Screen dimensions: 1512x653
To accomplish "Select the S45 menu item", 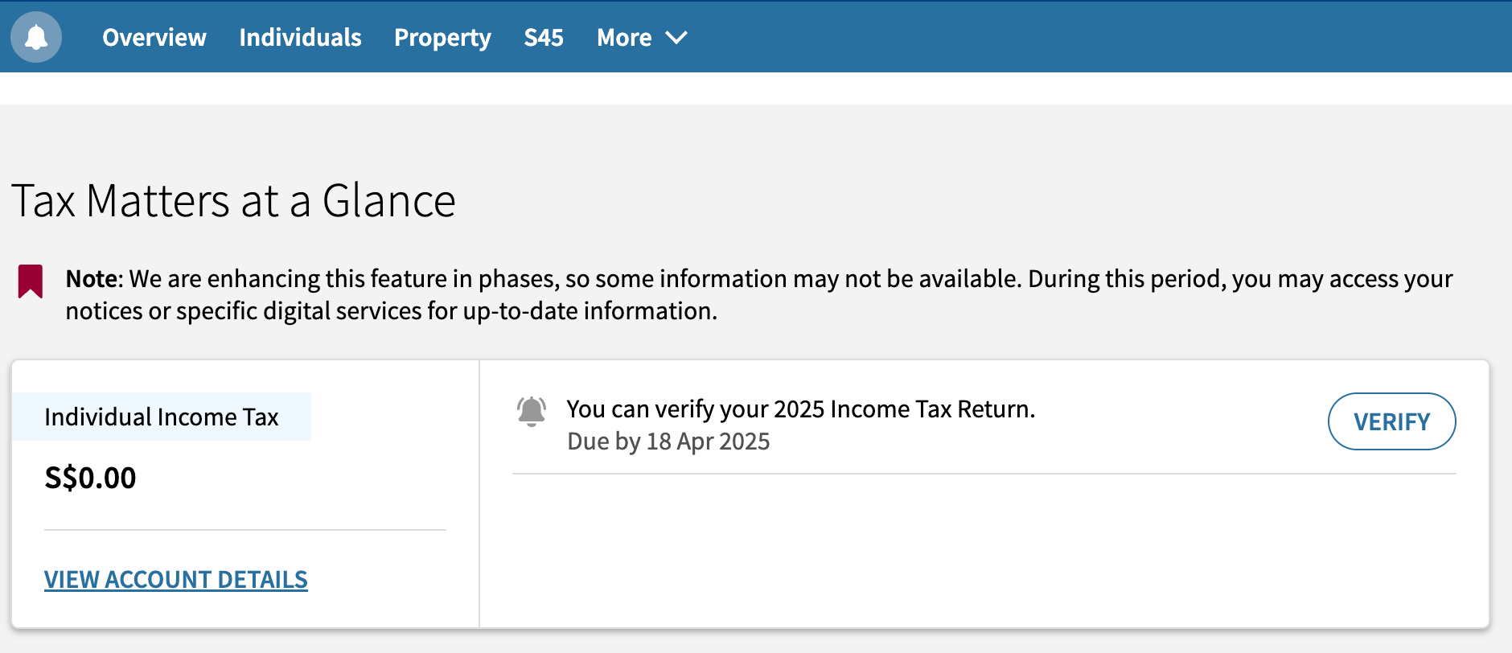I will coord(544,38).
